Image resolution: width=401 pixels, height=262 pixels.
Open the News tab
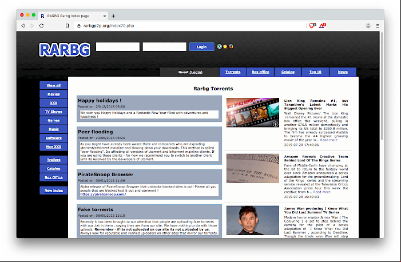click(x=343, y=72)
